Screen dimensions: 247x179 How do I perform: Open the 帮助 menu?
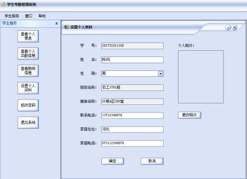click(42, 16)
